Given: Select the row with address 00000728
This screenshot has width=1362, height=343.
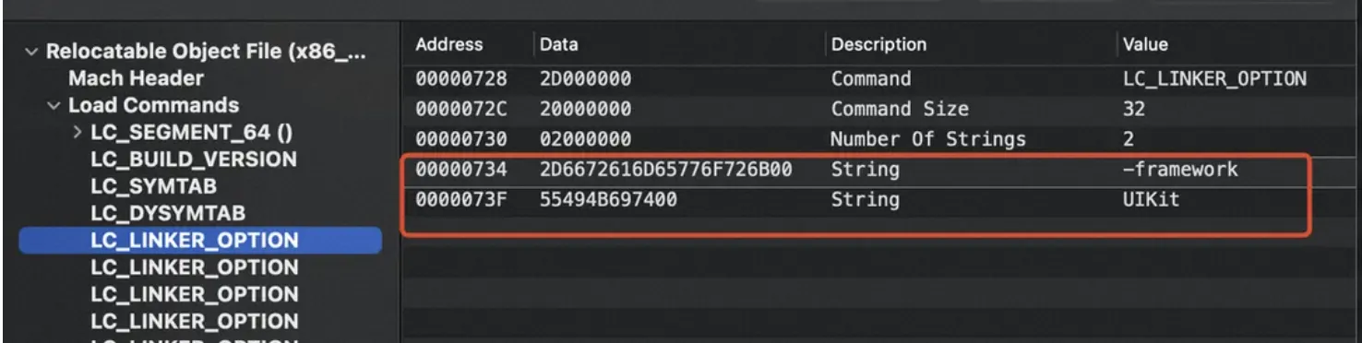Looking at the screenshot, I should pos(882,79).
